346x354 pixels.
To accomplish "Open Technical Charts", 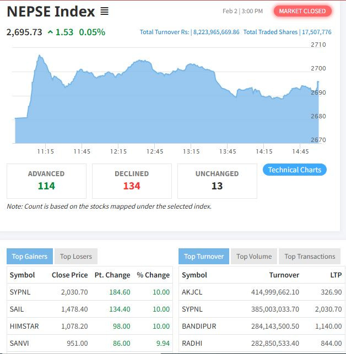I will pos(294,170).
